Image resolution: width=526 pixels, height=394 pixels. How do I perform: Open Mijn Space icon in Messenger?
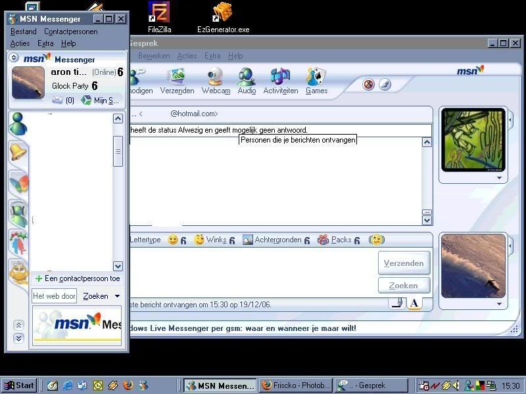pyautogui.click(x=86, y=100)
